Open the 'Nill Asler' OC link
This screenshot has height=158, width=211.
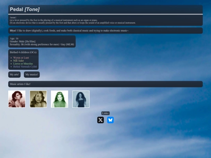pyautogui.click(x=18, y=61)
